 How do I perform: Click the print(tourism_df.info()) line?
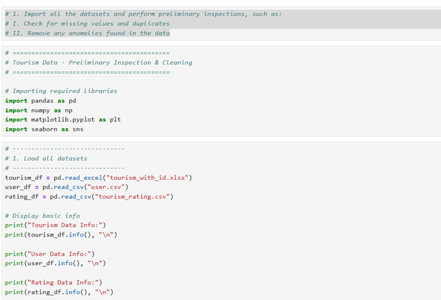61,235
